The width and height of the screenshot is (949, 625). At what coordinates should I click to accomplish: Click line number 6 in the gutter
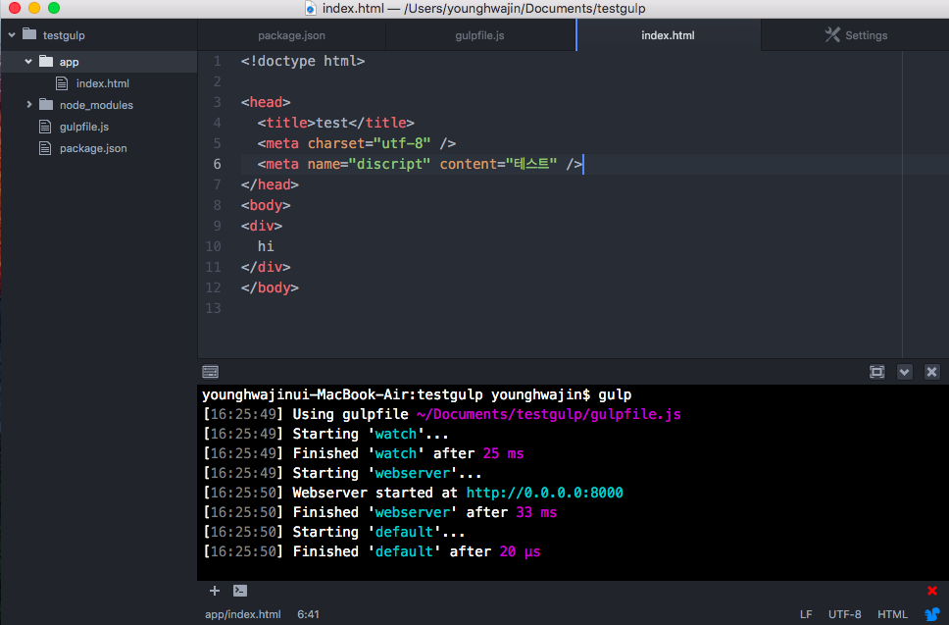click(x=217, y=164)
